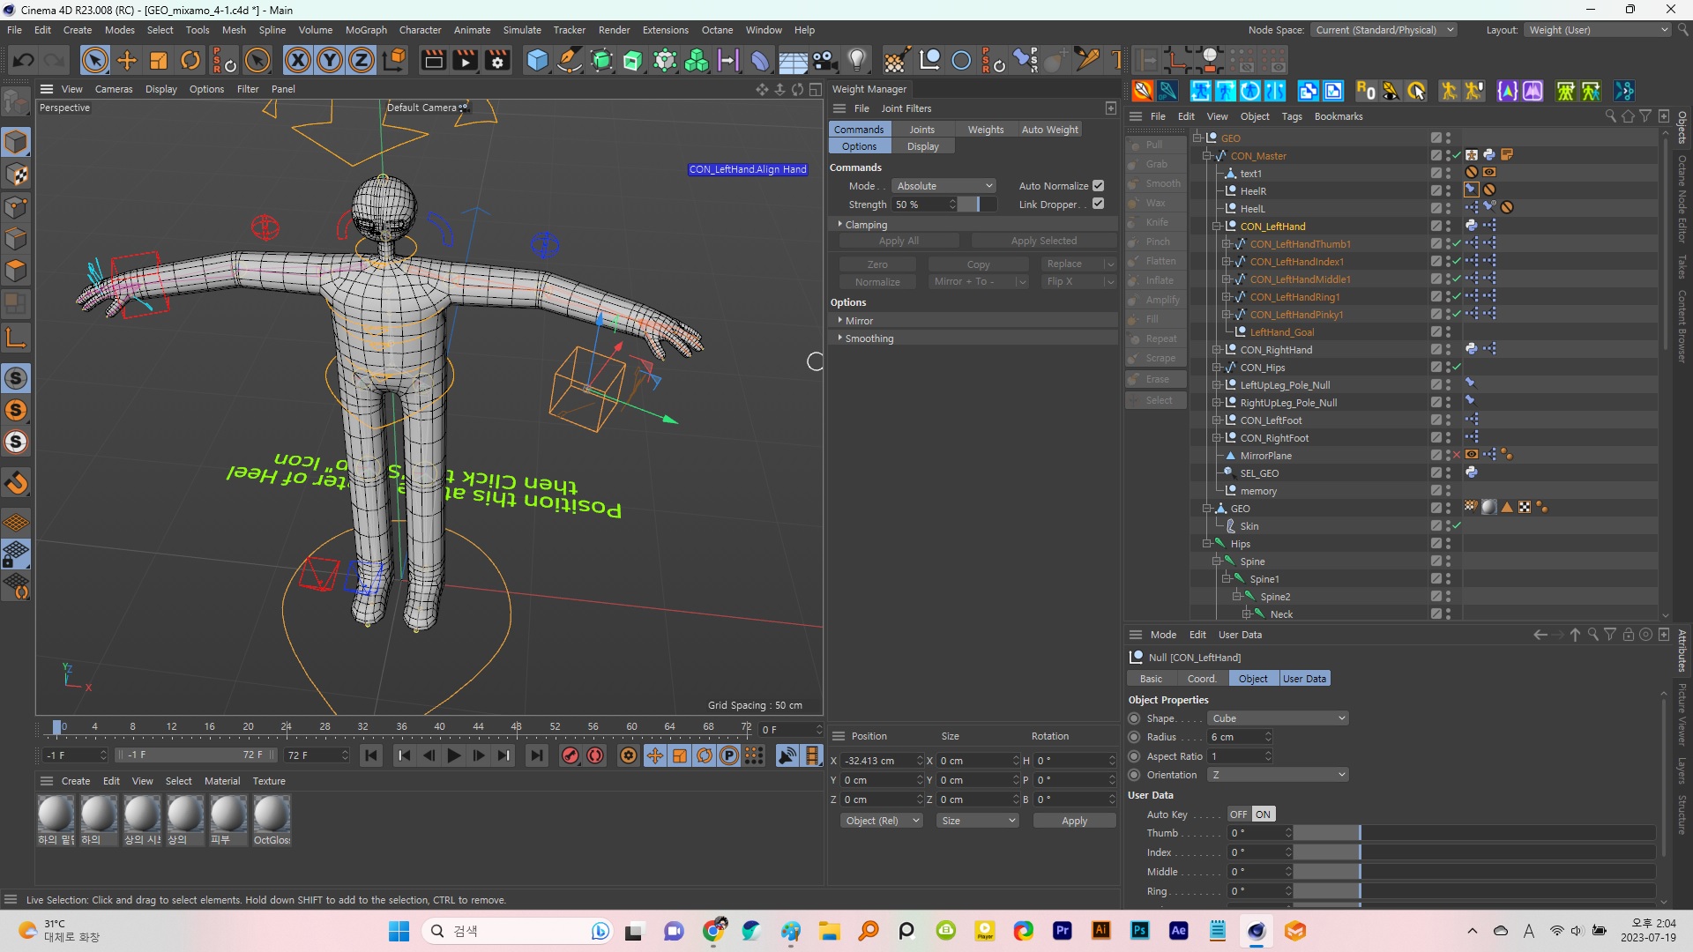Turn Auto Key ON
Viewport: 1693px width, 952px height.
coord(1263,814)
